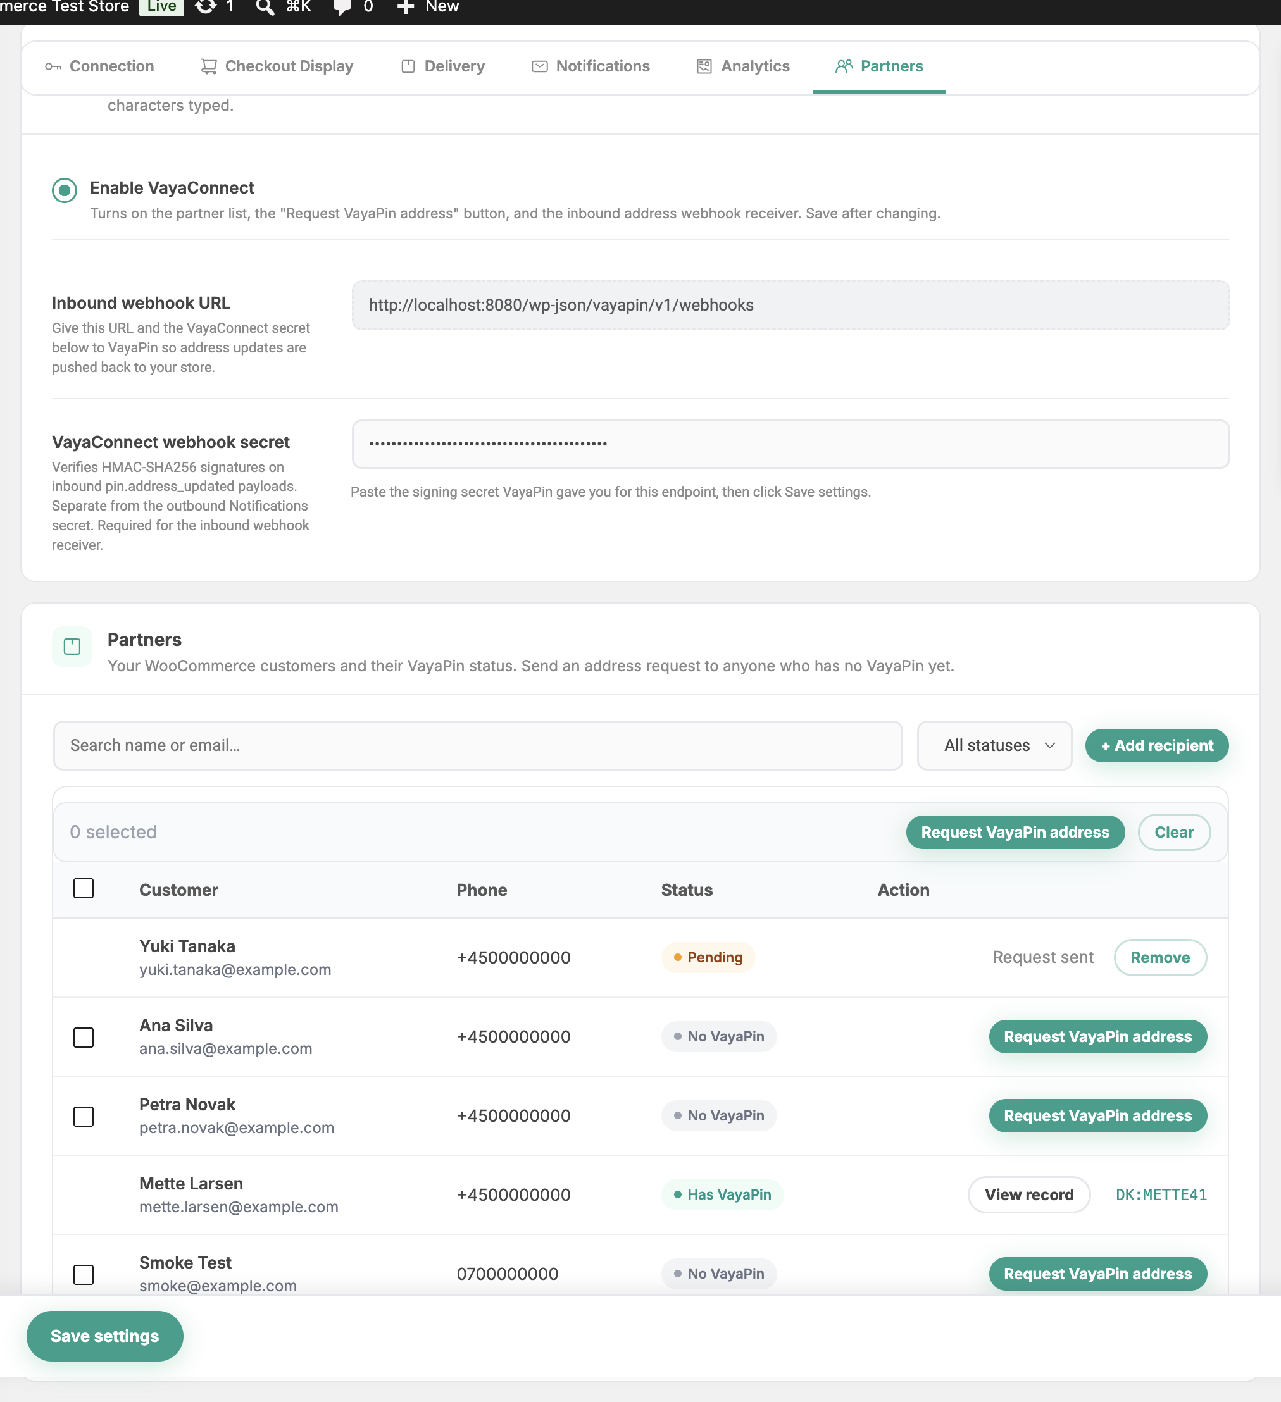Click the VayaConnect webhook secret field
Image resolution: width=1281 pixels, height=1402 pixels.
point(790,444)
